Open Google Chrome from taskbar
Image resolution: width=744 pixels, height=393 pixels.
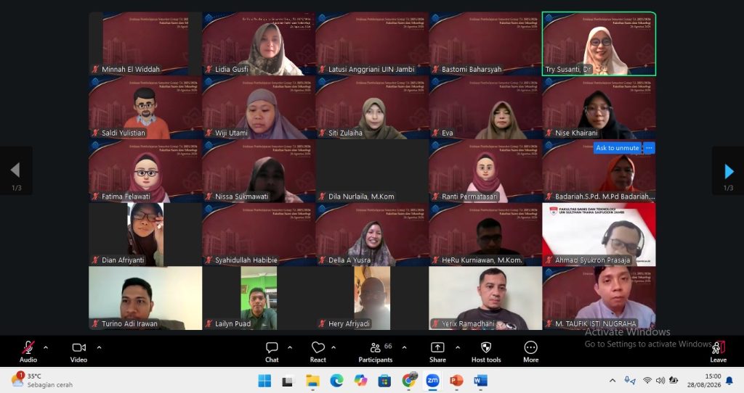point(408,380)
